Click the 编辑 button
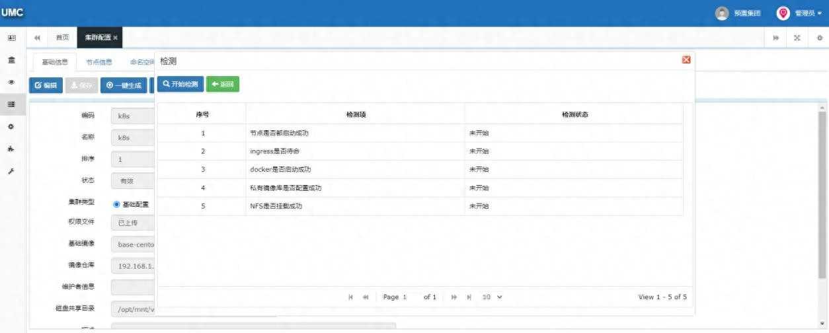The width and height of the screenshot is (829, 333). click(46, 85)
